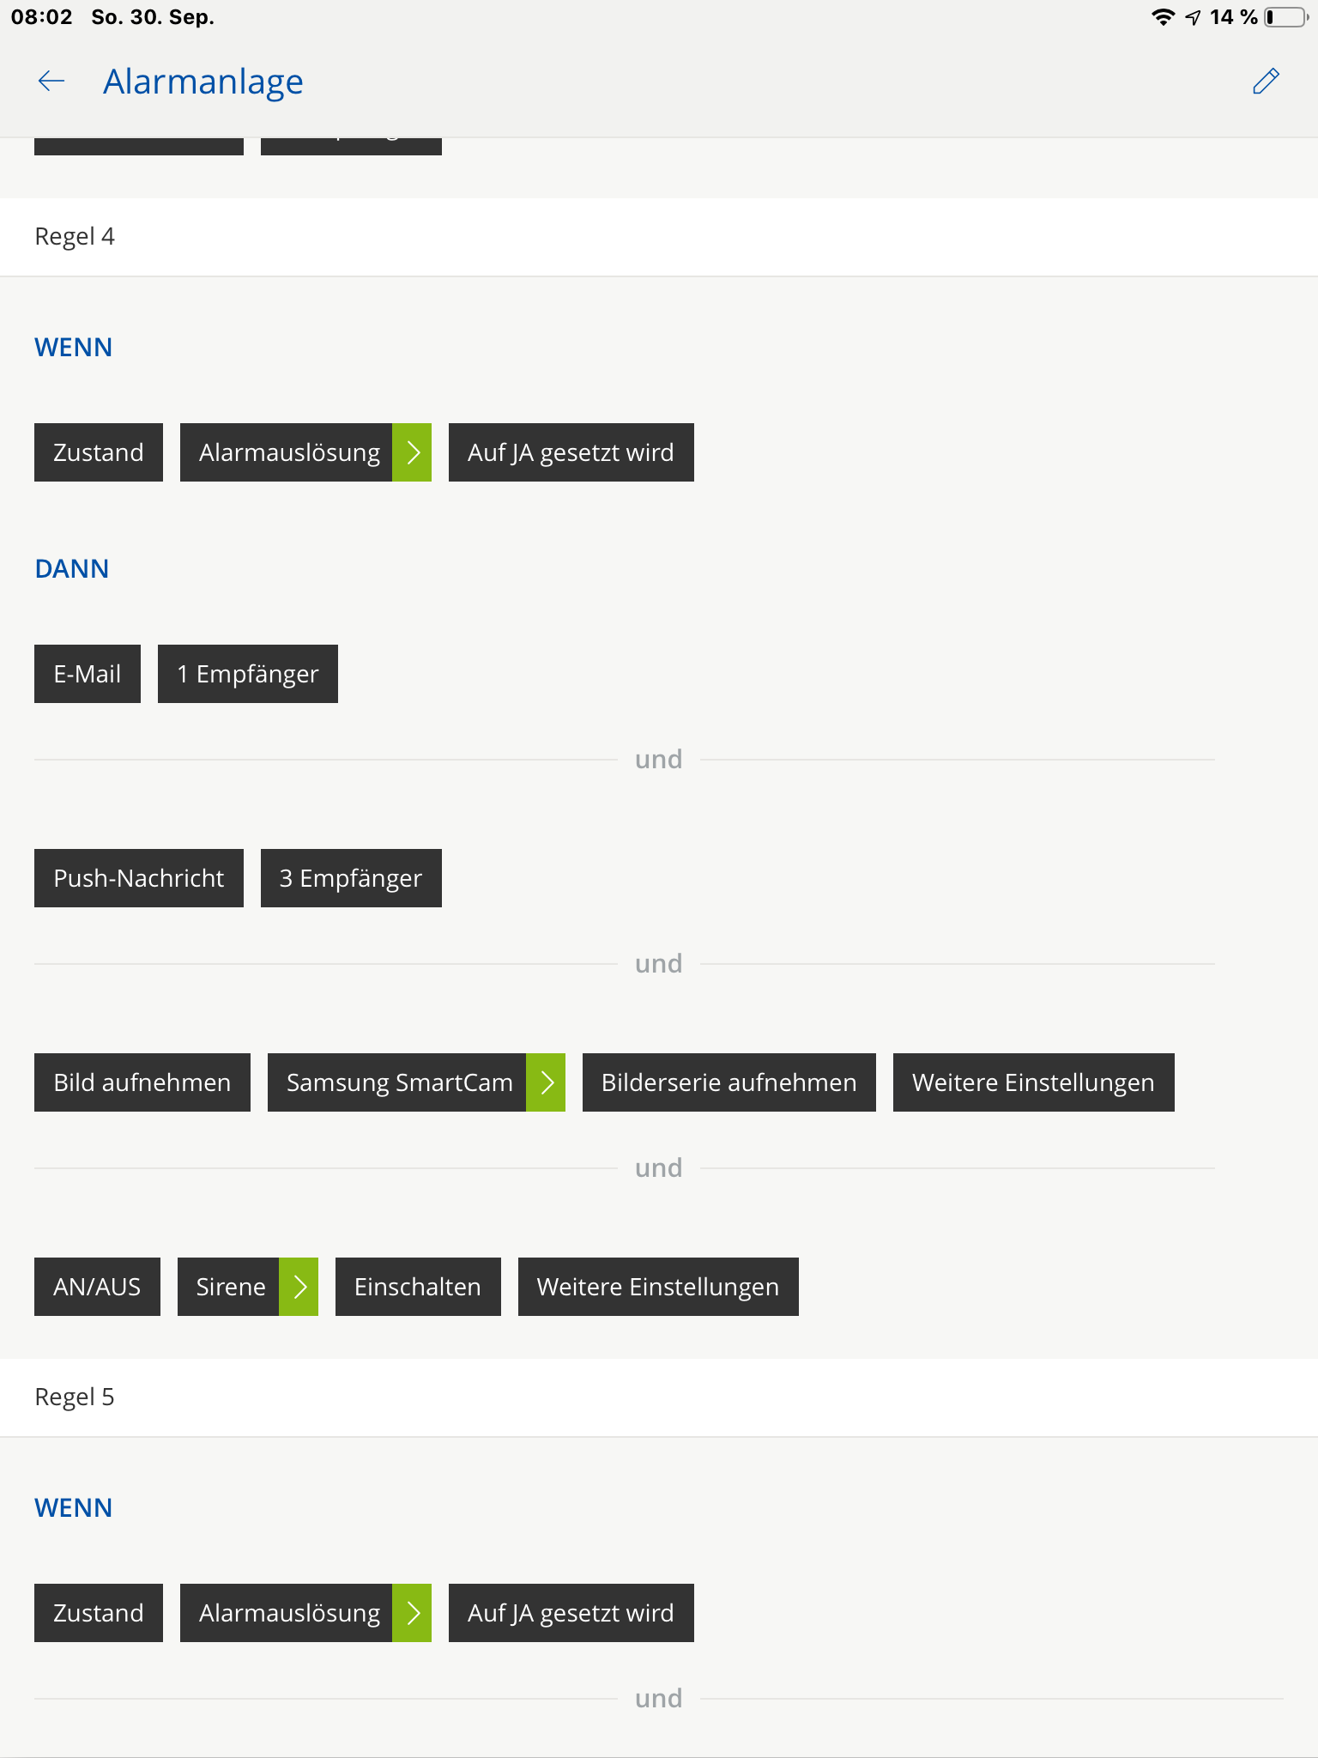Tap the Einschalten tag
Viewport: 1318px width, 1758px height.
click(418, 1287)
